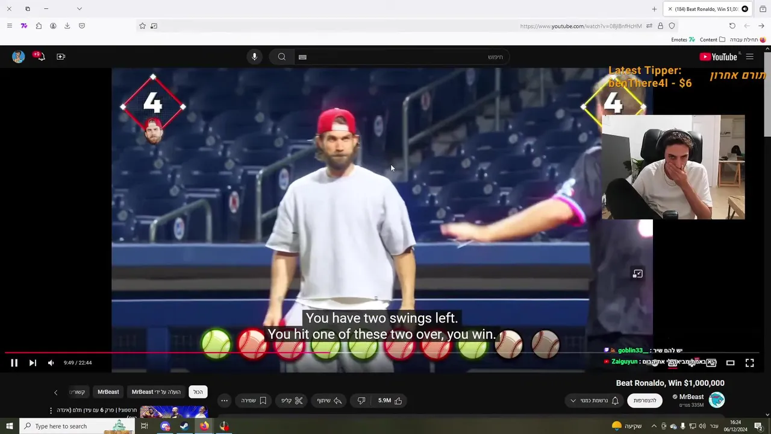Go to YouTube home via logo
Viewport: 771px width, 434px height.
(719, 57)
